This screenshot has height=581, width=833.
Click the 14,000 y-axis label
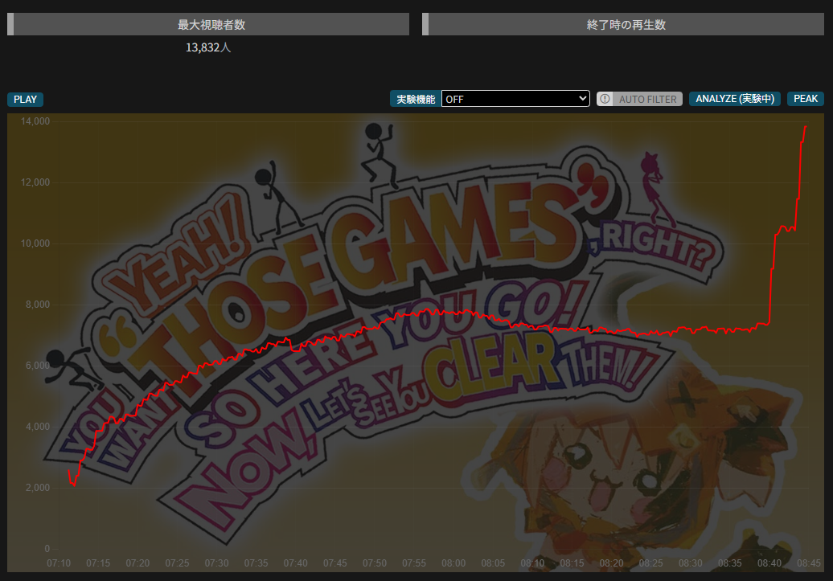pyautogui.click(x=35, y=121)
